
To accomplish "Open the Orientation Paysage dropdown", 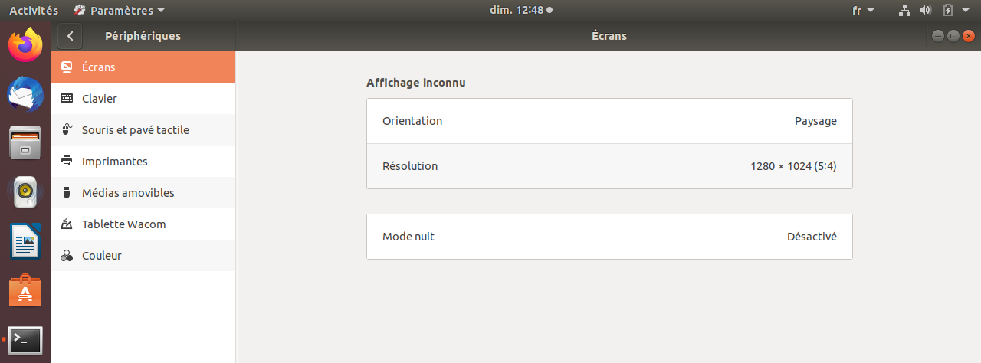I will pos(609,121).
